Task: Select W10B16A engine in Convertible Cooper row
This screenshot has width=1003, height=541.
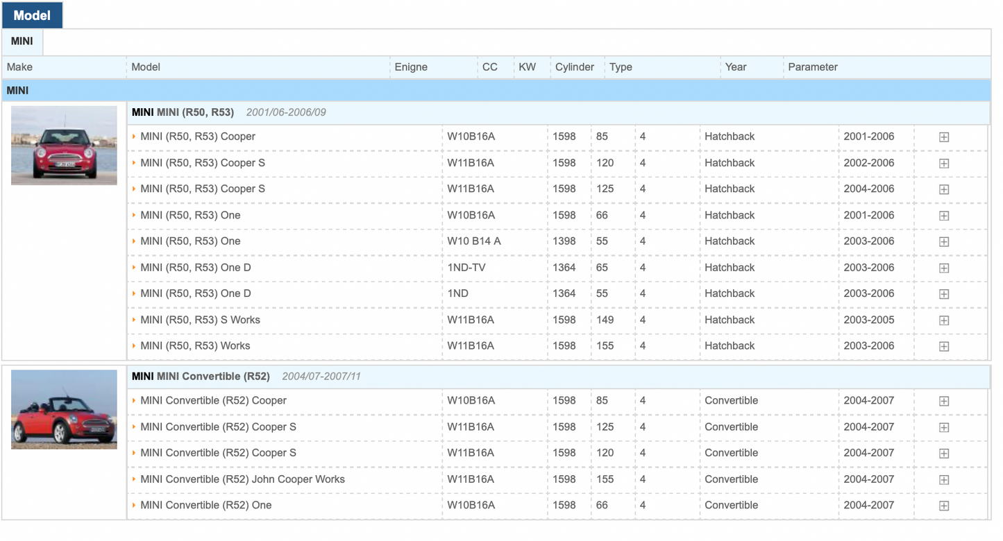Action: (471, 400)
